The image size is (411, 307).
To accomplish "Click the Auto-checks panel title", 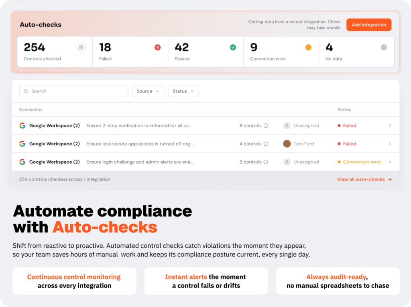I will click(41, 24).
